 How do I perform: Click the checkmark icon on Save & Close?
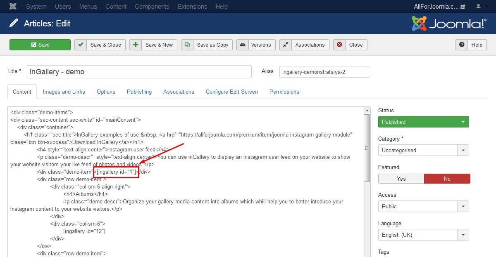coord(81,45)
